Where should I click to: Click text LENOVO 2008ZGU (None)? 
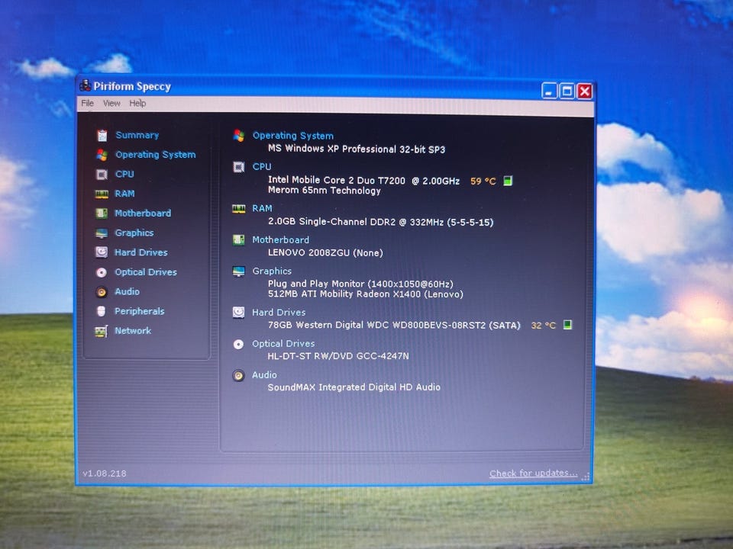click(x=325, y=252)
